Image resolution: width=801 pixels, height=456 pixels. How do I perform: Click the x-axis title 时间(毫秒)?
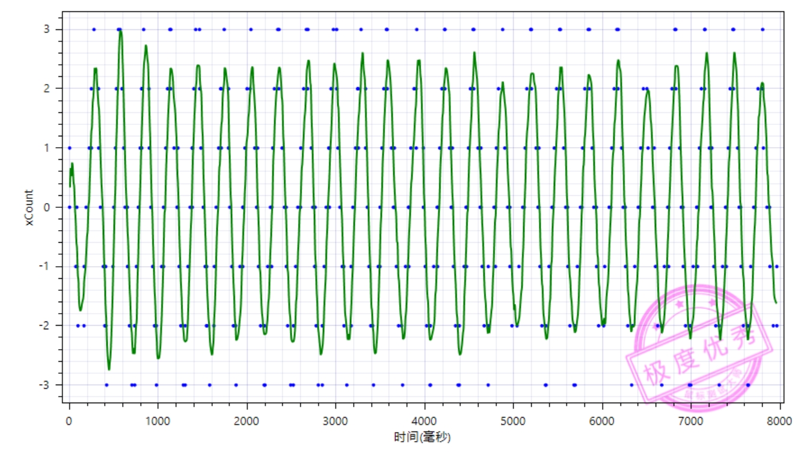(422, 437)
